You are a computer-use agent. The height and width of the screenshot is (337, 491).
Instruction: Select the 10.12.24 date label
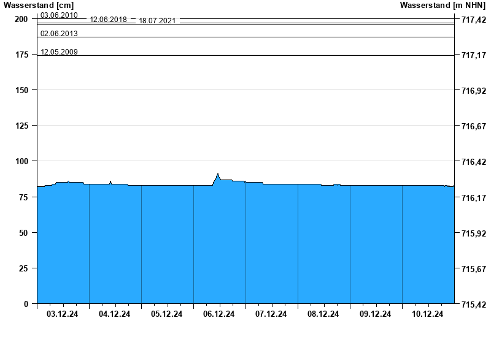point(428,314)
